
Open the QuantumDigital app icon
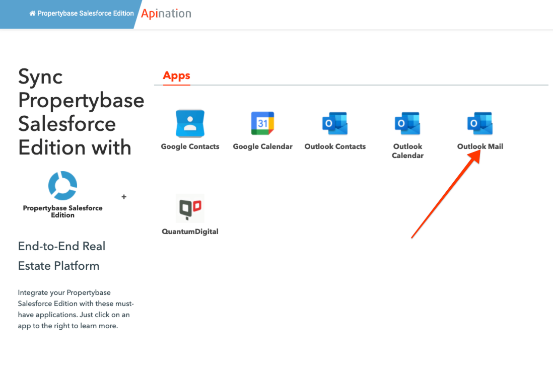pos(190,208)
